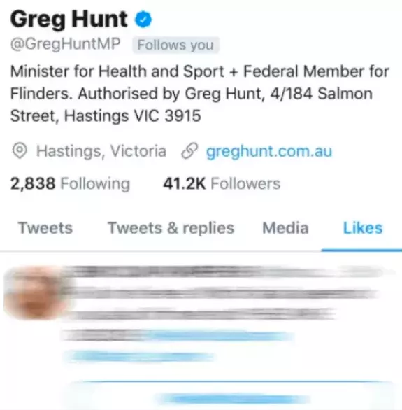
Task: Open the Tweets & replies tab
Action: pos(171,228)
